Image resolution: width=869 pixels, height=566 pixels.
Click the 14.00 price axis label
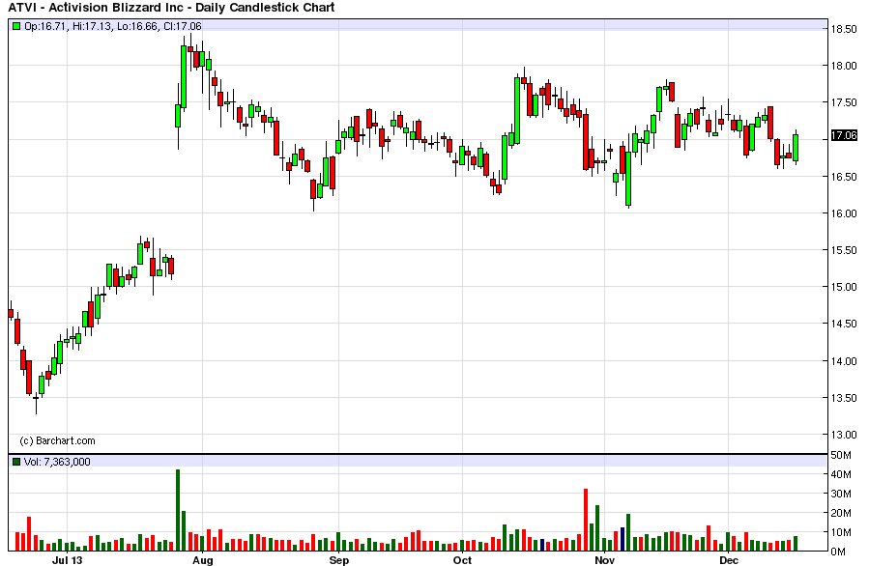click(844, 361)
